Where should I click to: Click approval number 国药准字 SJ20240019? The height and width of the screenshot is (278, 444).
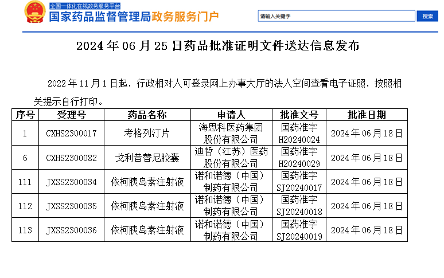pyautogui.click(x=299, y=230)
